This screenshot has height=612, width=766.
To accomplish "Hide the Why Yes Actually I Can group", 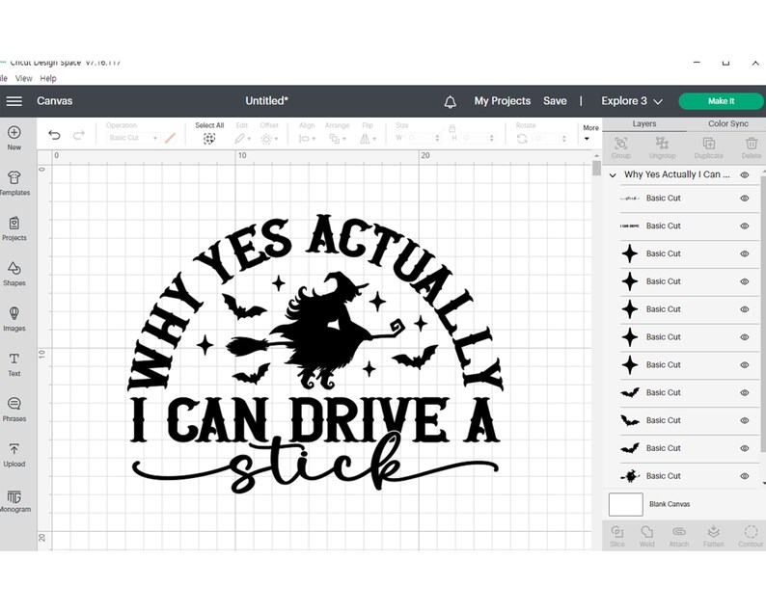I will [744, 174].
